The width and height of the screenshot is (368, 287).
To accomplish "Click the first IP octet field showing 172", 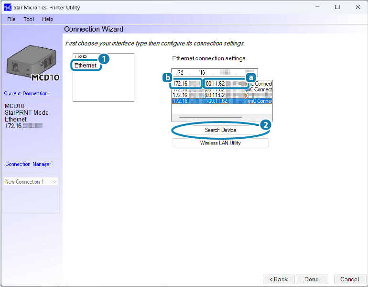I will click(x=180, y=73).
